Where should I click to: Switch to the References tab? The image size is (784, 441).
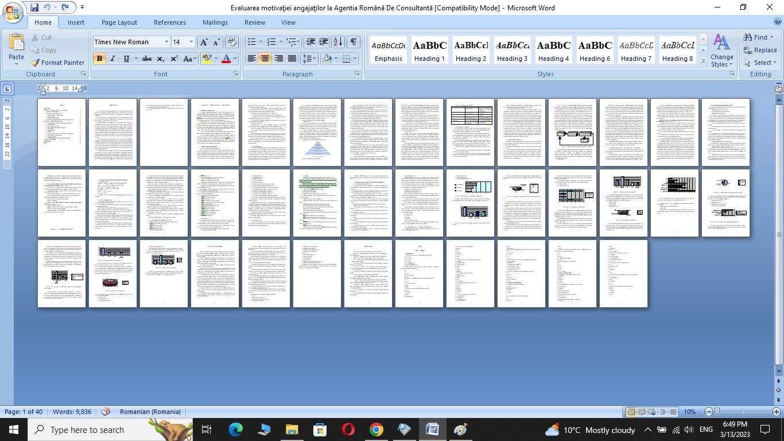tap(169, 22)
